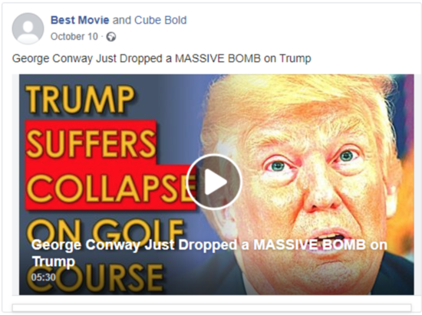Click the ON GOLF yellow text
Screen dimensions: 422x315
coord(107,231)
